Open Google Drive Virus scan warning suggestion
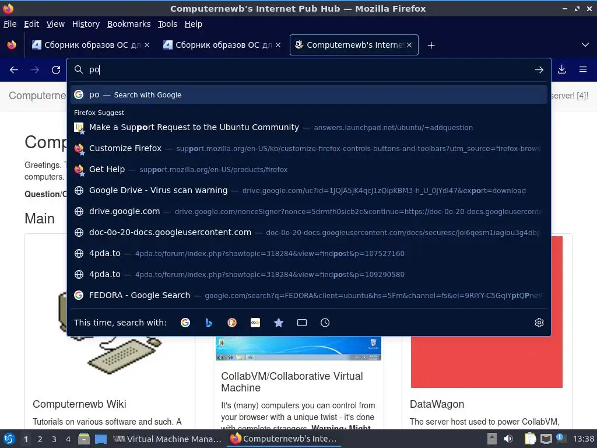The height and width of the screenshot is (448, 597). [x=309, y=190]
